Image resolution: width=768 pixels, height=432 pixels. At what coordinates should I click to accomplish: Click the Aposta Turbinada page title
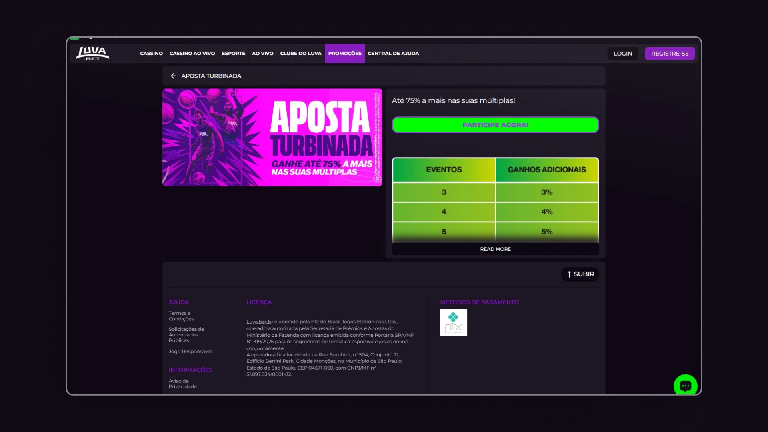211,76
